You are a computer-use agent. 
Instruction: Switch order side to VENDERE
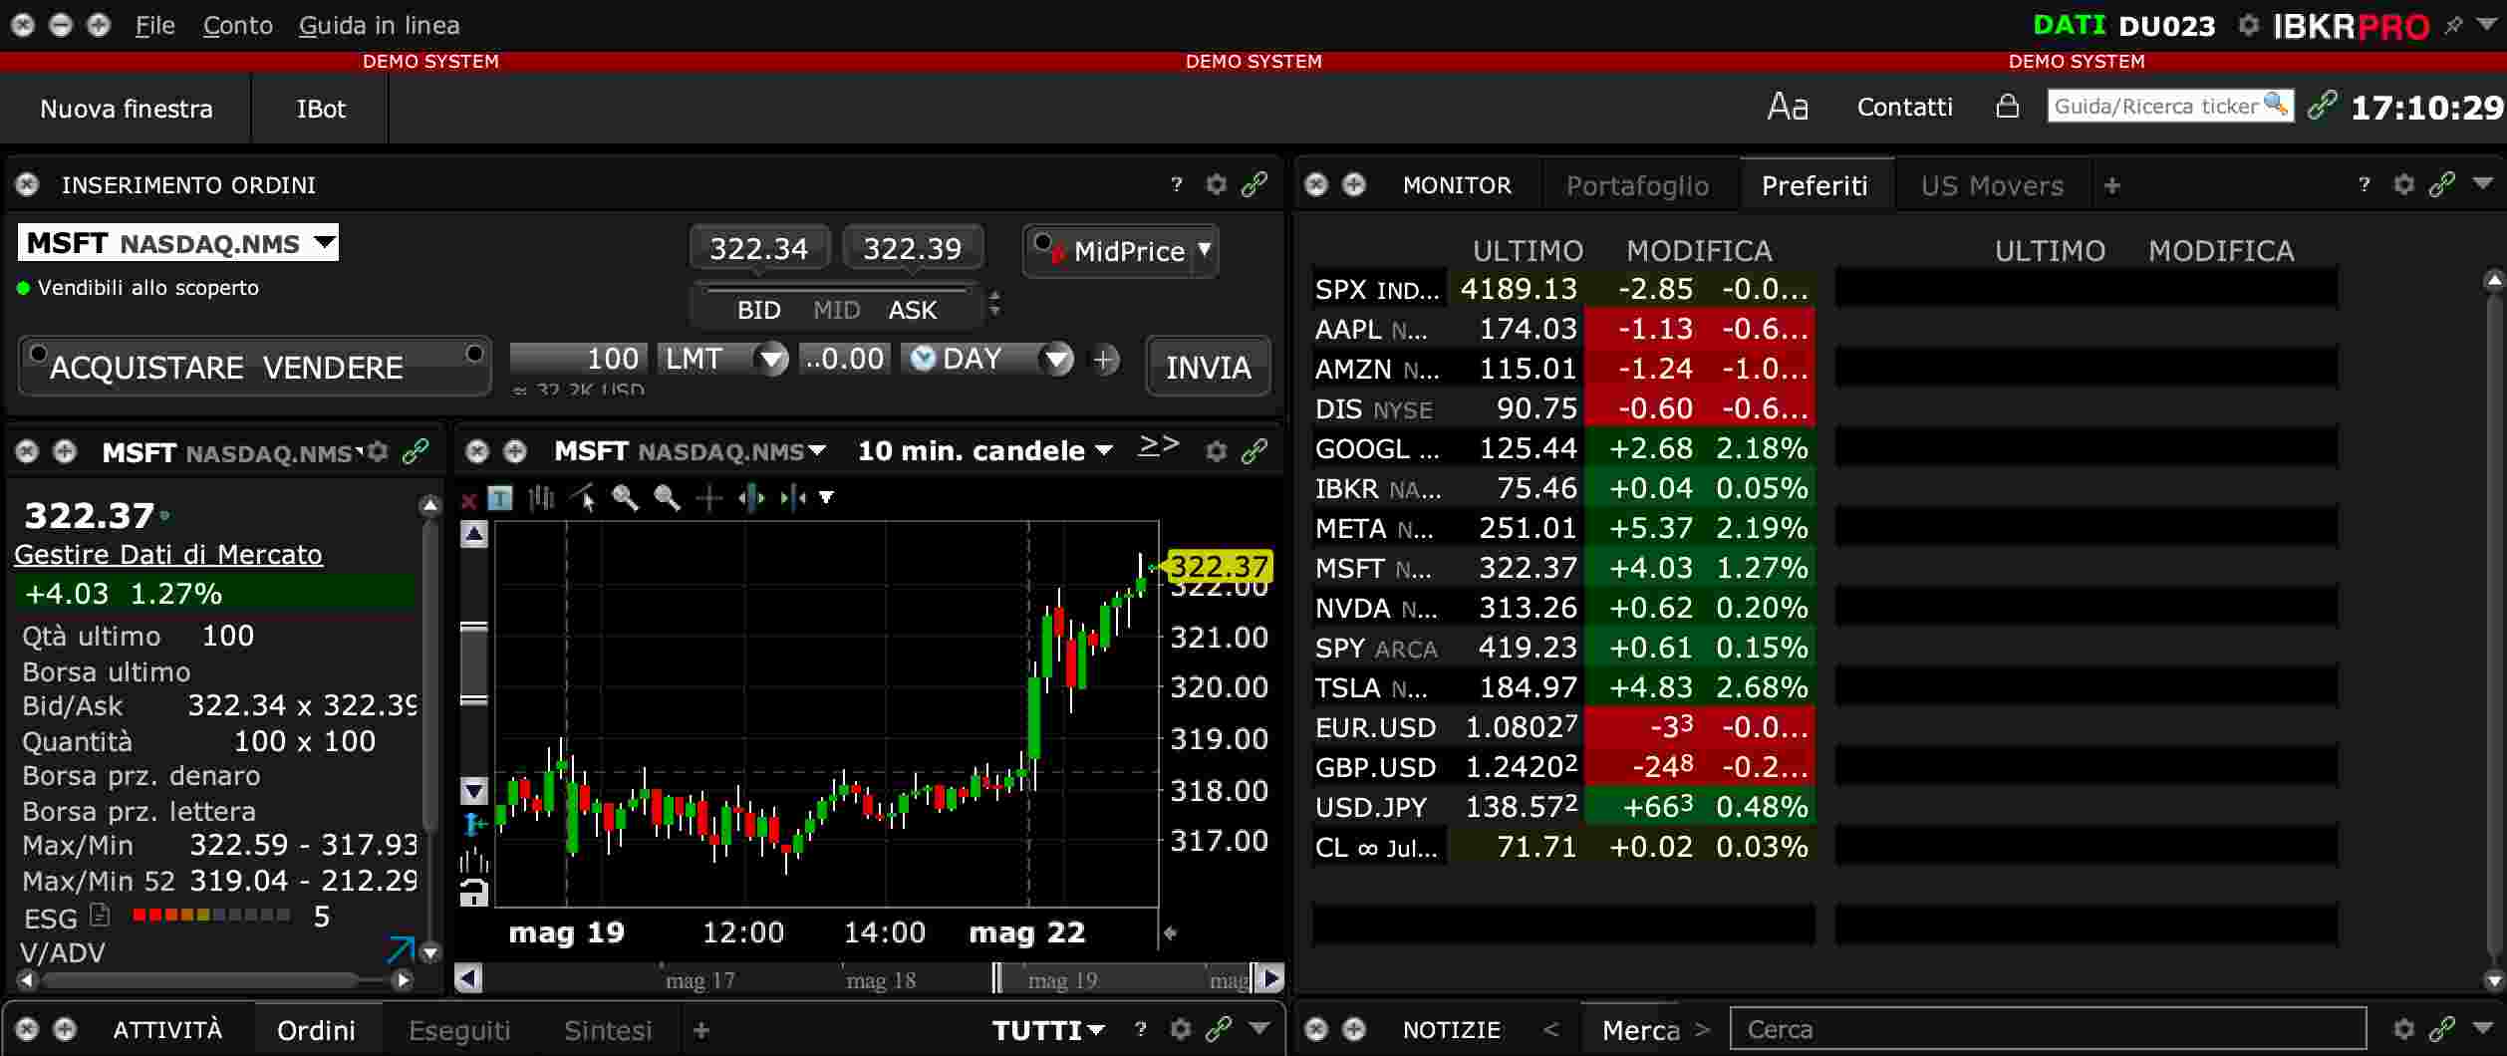tap(333, 367)
